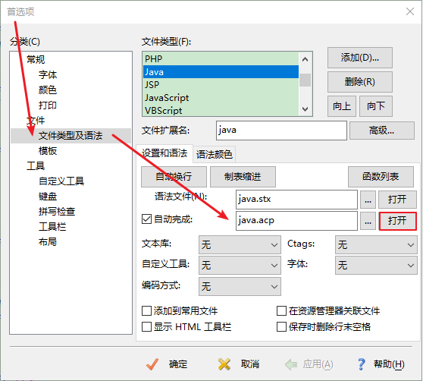Open the Ctags dropdown
This screenshot has width=423, height=381.
pyautogui.click(x=376, y=244)
